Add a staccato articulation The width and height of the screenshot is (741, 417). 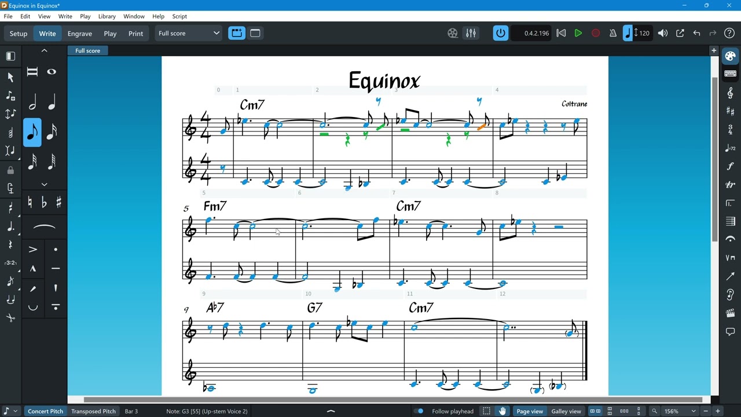click(56, 250)
